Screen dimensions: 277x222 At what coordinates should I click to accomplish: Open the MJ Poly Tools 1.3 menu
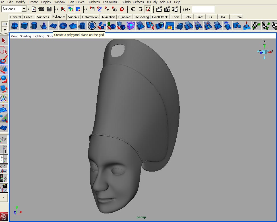coord(159,2)
